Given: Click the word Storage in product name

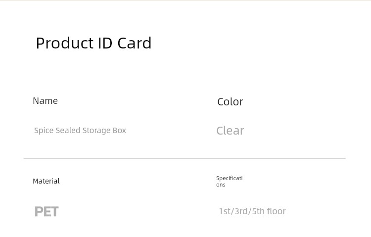Looking at the screenshot, I should pyautogui.click(x=96, y=131).
